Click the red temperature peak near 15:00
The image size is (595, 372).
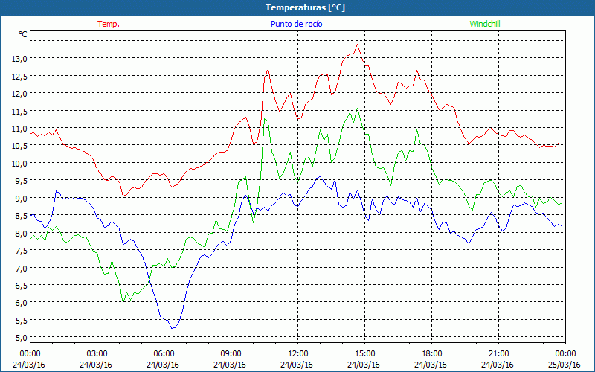pyautogui.click(x=357, y=45)
